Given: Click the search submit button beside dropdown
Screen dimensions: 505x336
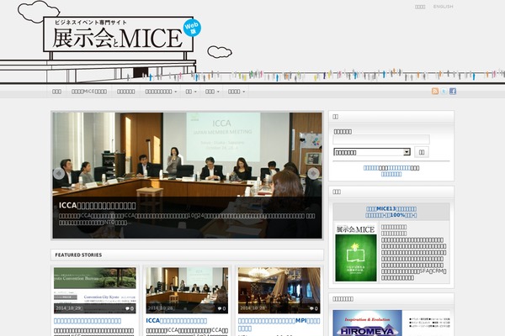Looking at the screenshot, I should point(422,152).
